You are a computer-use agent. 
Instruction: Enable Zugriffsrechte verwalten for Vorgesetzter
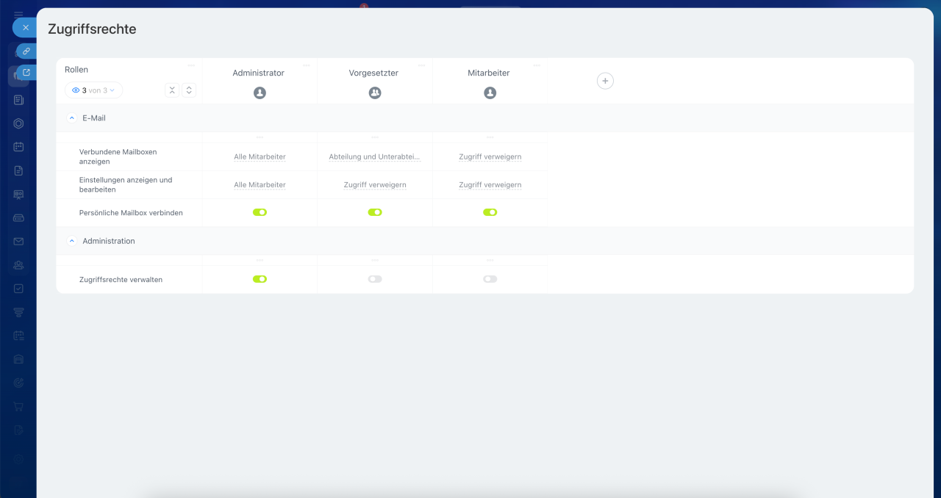point(375,279)
